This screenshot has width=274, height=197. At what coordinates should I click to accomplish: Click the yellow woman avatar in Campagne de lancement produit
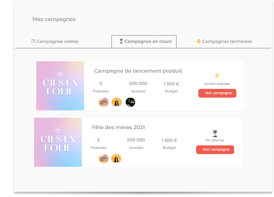tap(116, 102)
